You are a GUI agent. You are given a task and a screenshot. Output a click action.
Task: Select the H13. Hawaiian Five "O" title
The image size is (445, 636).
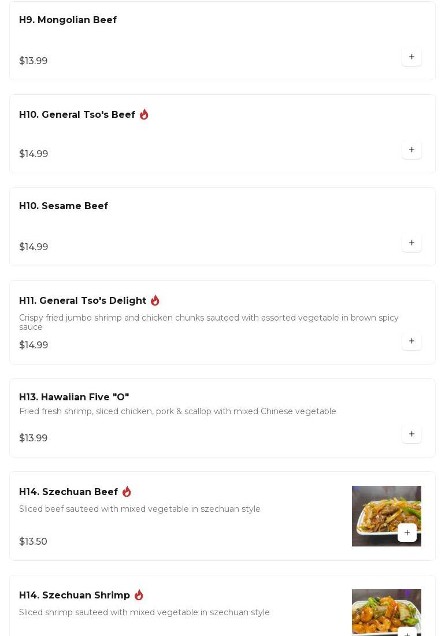74,397
